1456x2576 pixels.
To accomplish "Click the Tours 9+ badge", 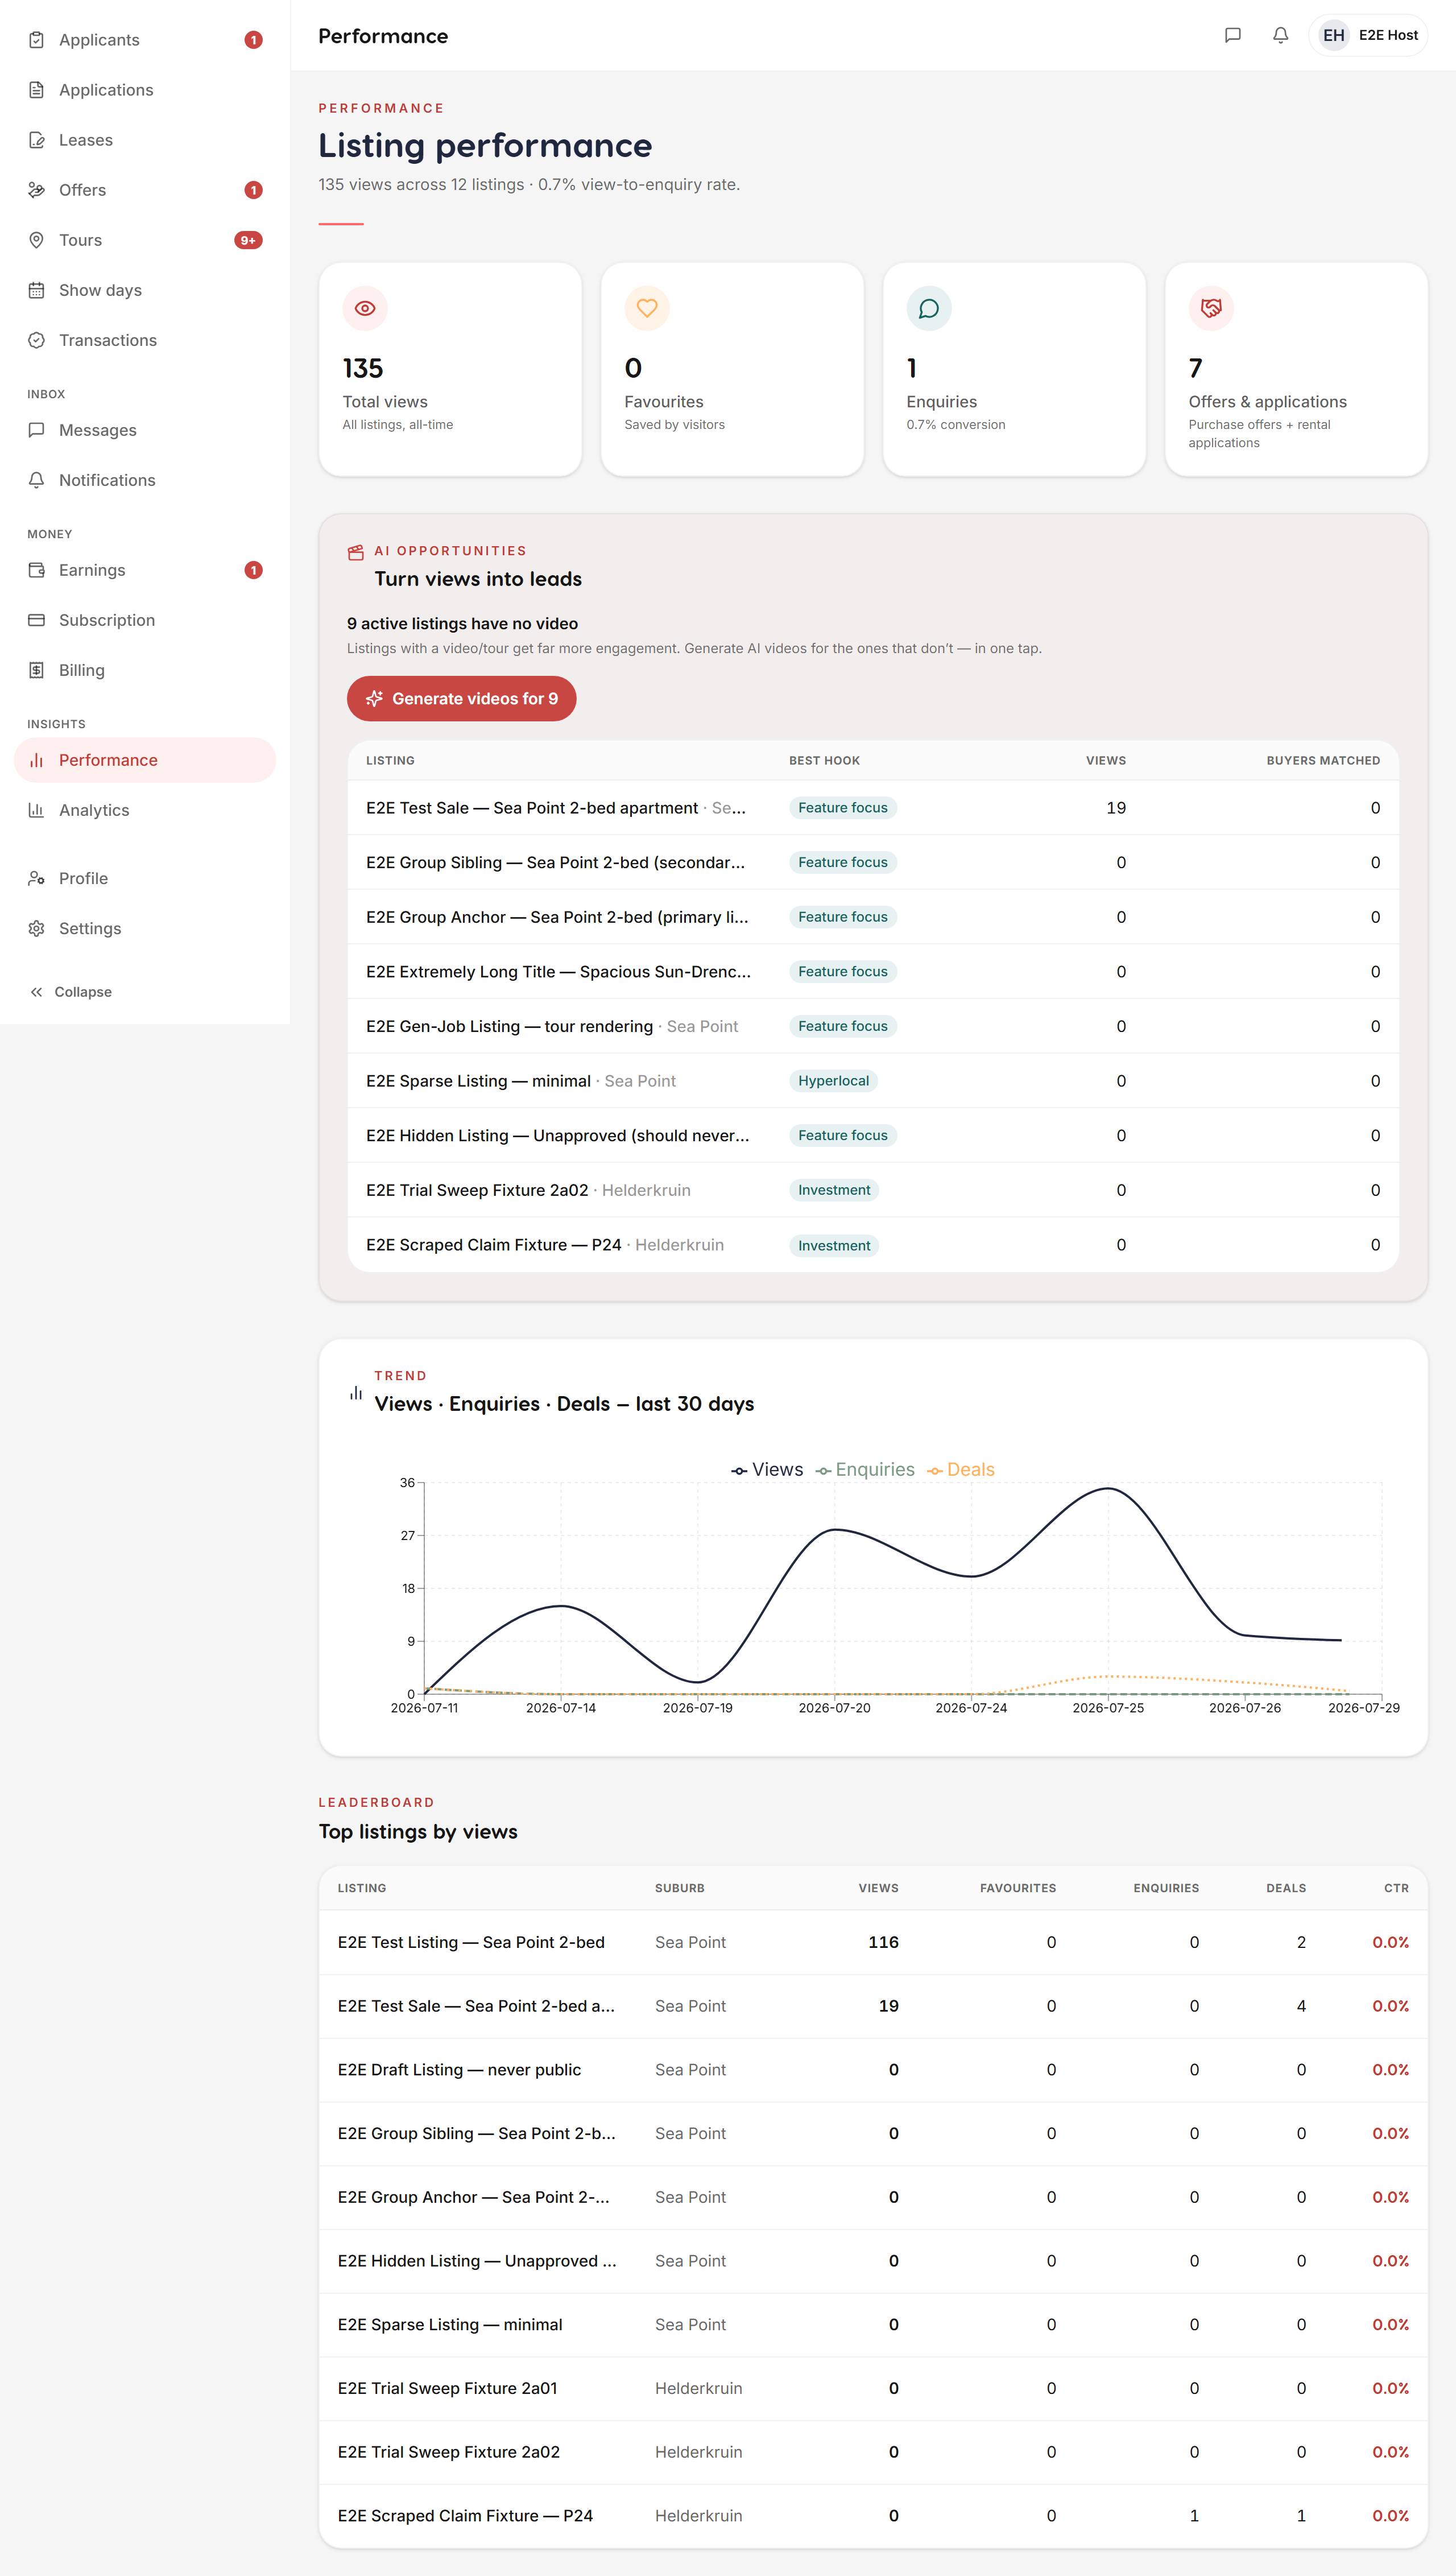I will click(248, 240).
